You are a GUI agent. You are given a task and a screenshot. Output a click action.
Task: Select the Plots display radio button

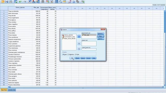point(75,55)
